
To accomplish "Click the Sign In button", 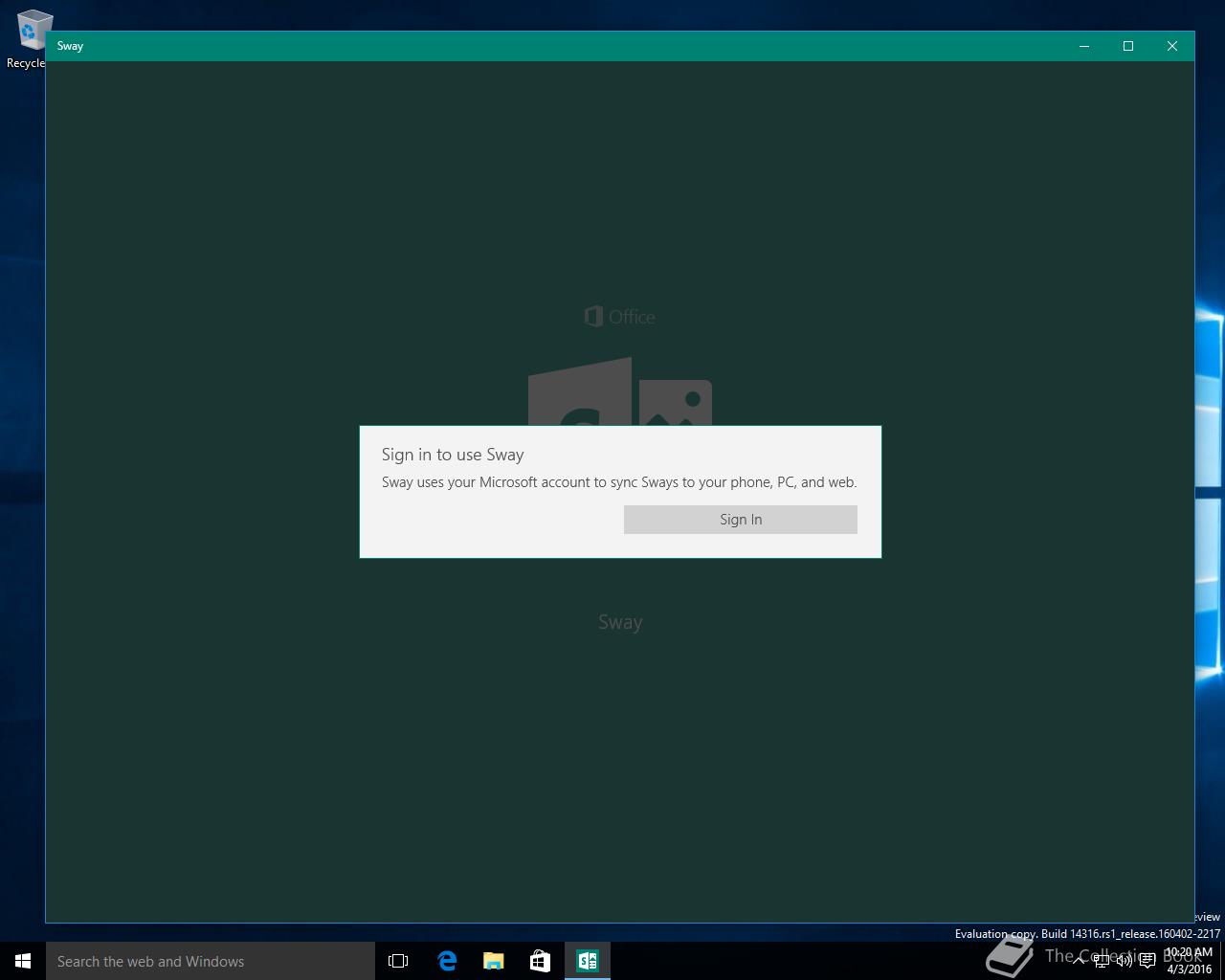I will tap(740, 520).
